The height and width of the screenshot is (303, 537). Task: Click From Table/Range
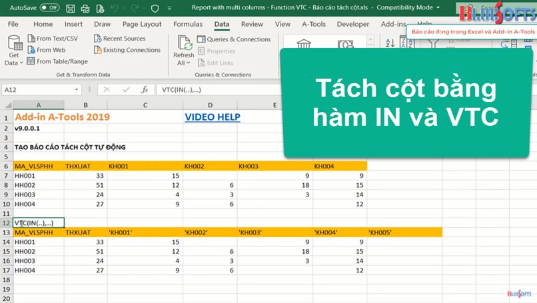tap(57, 61)
